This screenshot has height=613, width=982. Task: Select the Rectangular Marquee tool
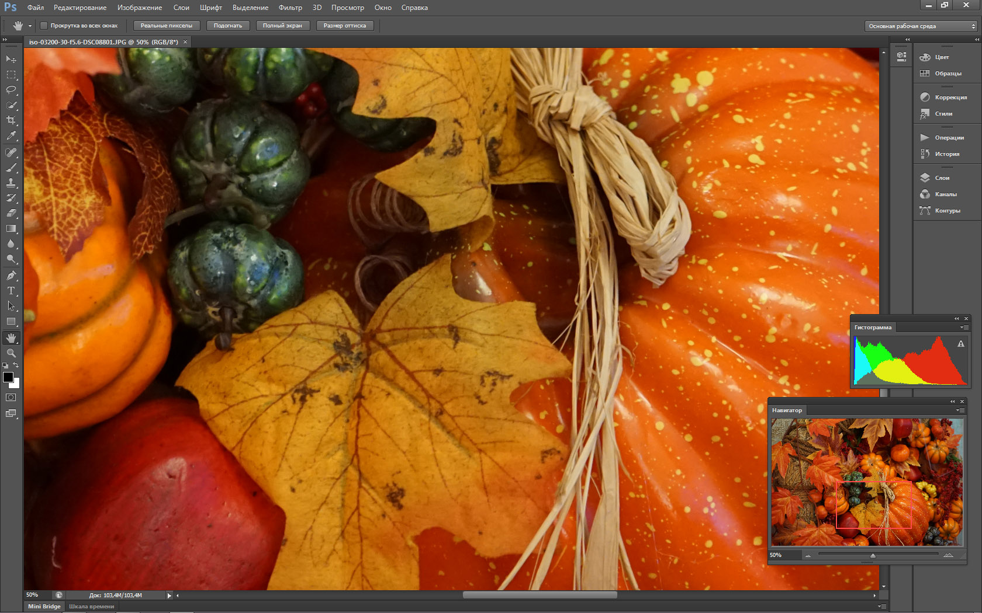click(x=11, y=75)
